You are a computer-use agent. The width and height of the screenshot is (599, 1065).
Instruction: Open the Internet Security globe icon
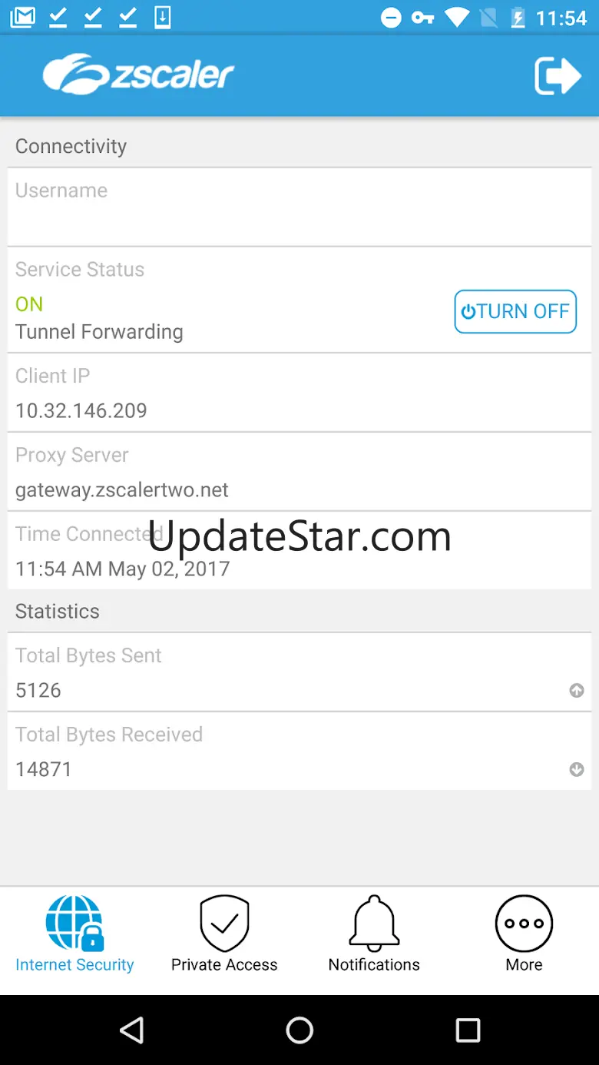[x=74, y=923]
